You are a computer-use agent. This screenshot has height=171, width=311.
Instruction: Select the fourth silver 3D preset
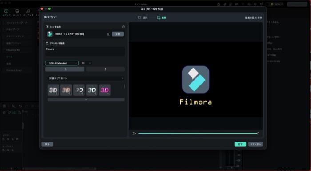[92, 90]
